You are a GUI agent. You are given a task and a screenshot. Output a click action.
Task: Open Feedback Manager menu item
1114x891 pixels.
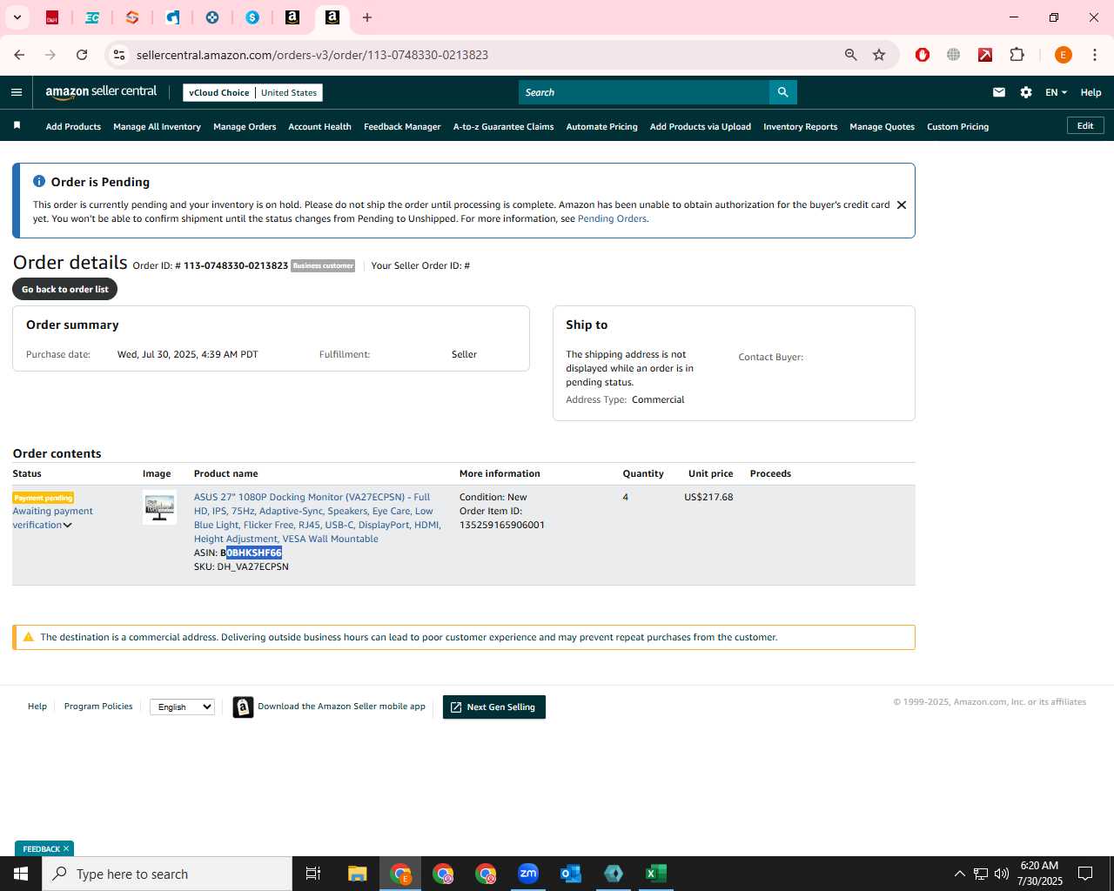[x=402, y=126]
